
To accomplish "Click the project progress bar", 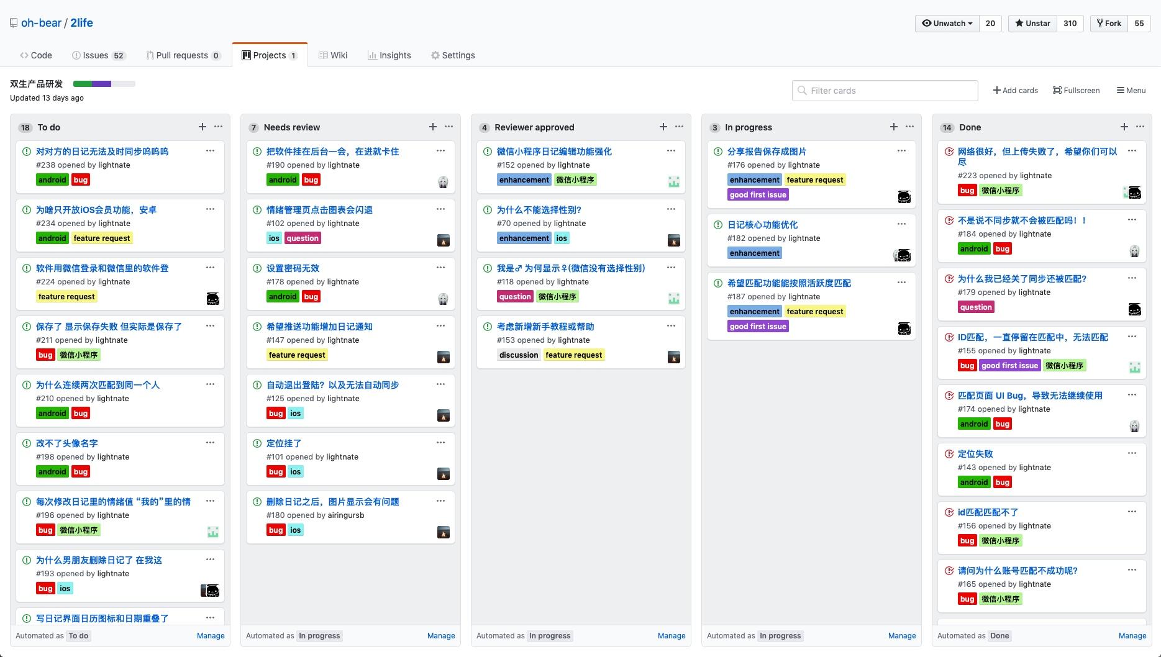I will pyautogui.click(x=104, y=84).
